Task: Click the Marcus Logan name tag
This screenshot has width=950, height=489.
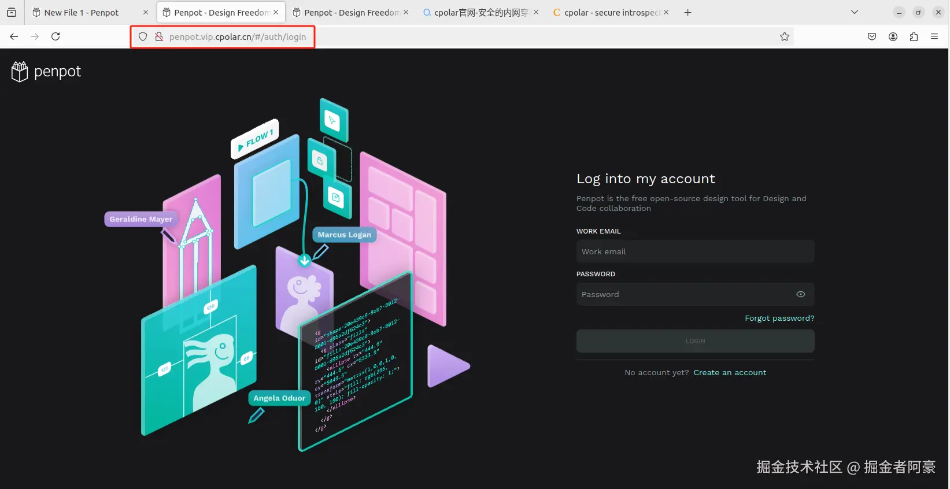Action: 345,235
